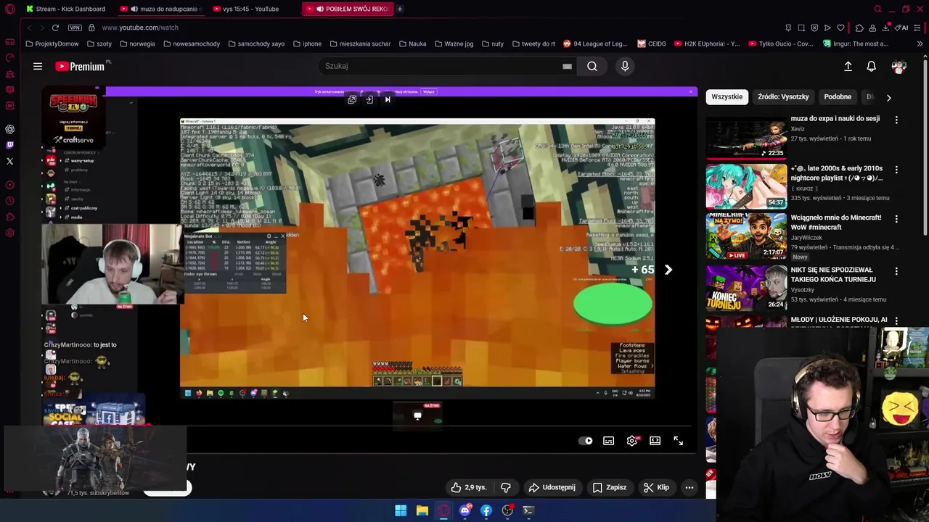This screenshot has width=929, height=522.
Task: Open the ProjektyDomow bookmark folder
Action: (52, 43)
